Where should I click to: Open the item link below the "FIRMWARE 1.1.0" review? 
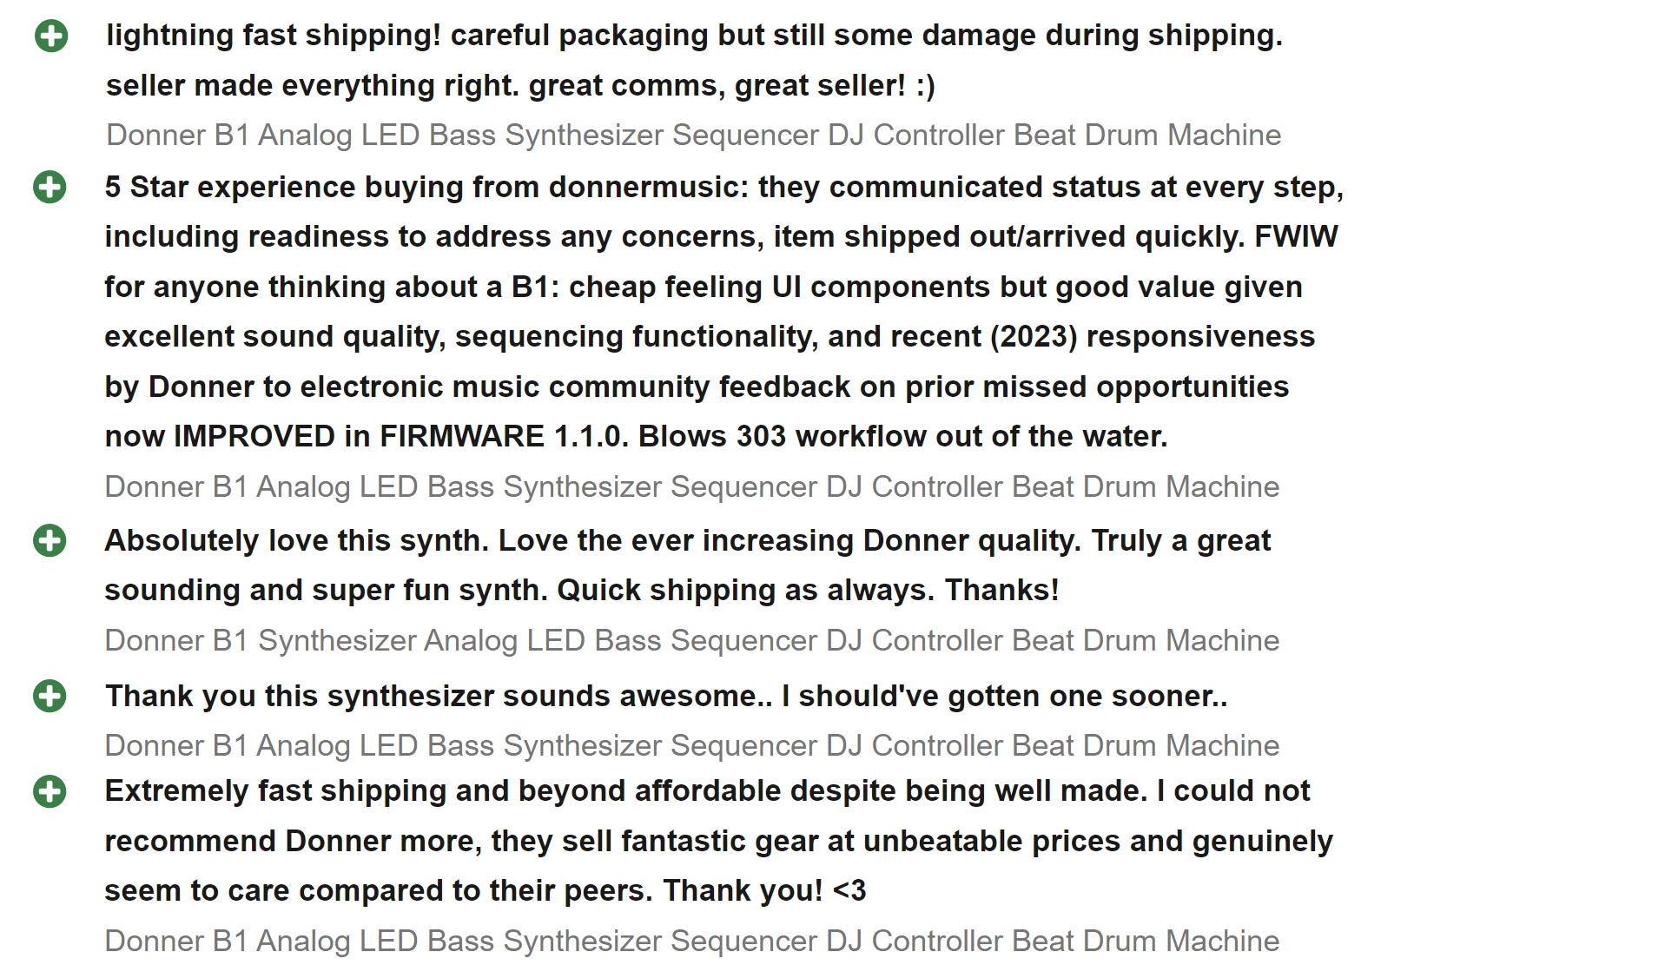(691, 487)
